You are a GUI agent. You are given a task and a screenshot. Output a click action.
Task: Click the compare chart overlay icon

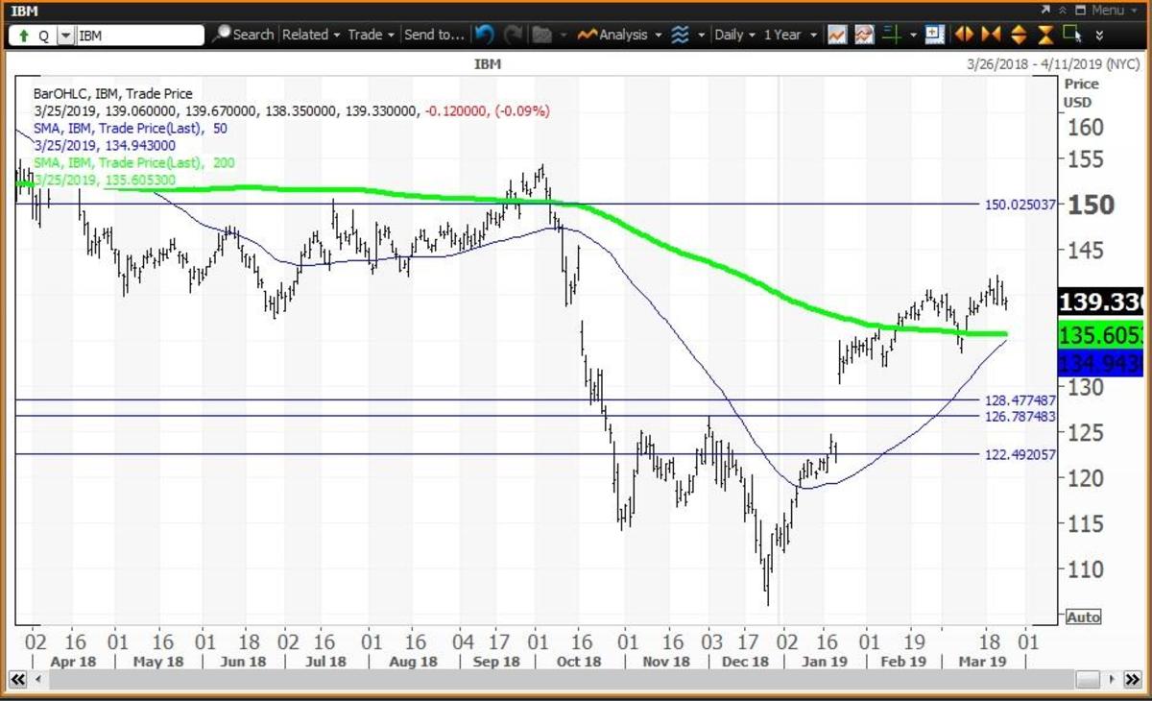tap(864, 35)
